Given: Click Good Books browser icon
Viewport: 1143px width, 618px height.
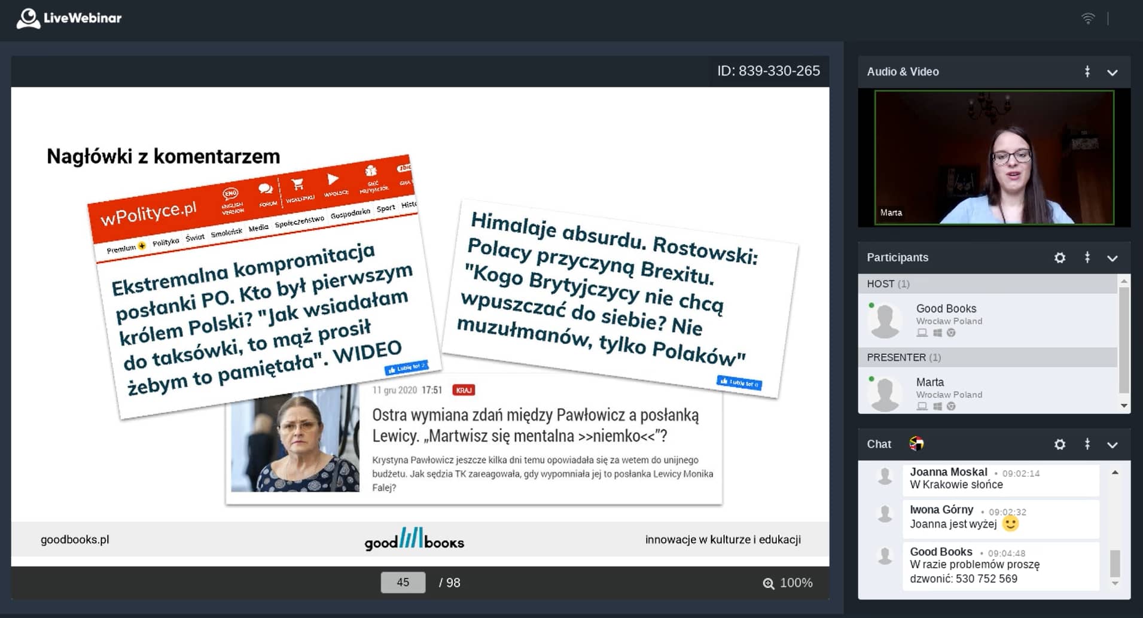Looking at the screenshot, I should [951, 333].
